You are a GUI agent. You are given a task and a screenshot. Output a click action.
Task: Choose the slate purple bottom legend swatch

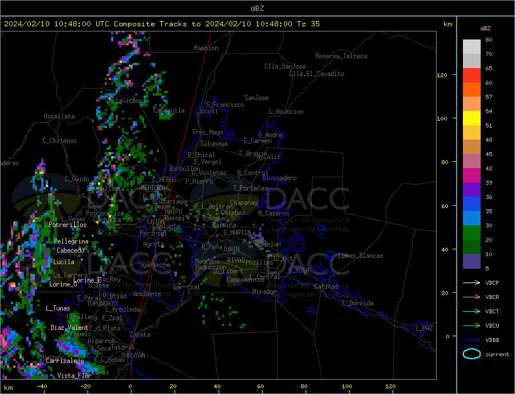click(x=472, y=261)
